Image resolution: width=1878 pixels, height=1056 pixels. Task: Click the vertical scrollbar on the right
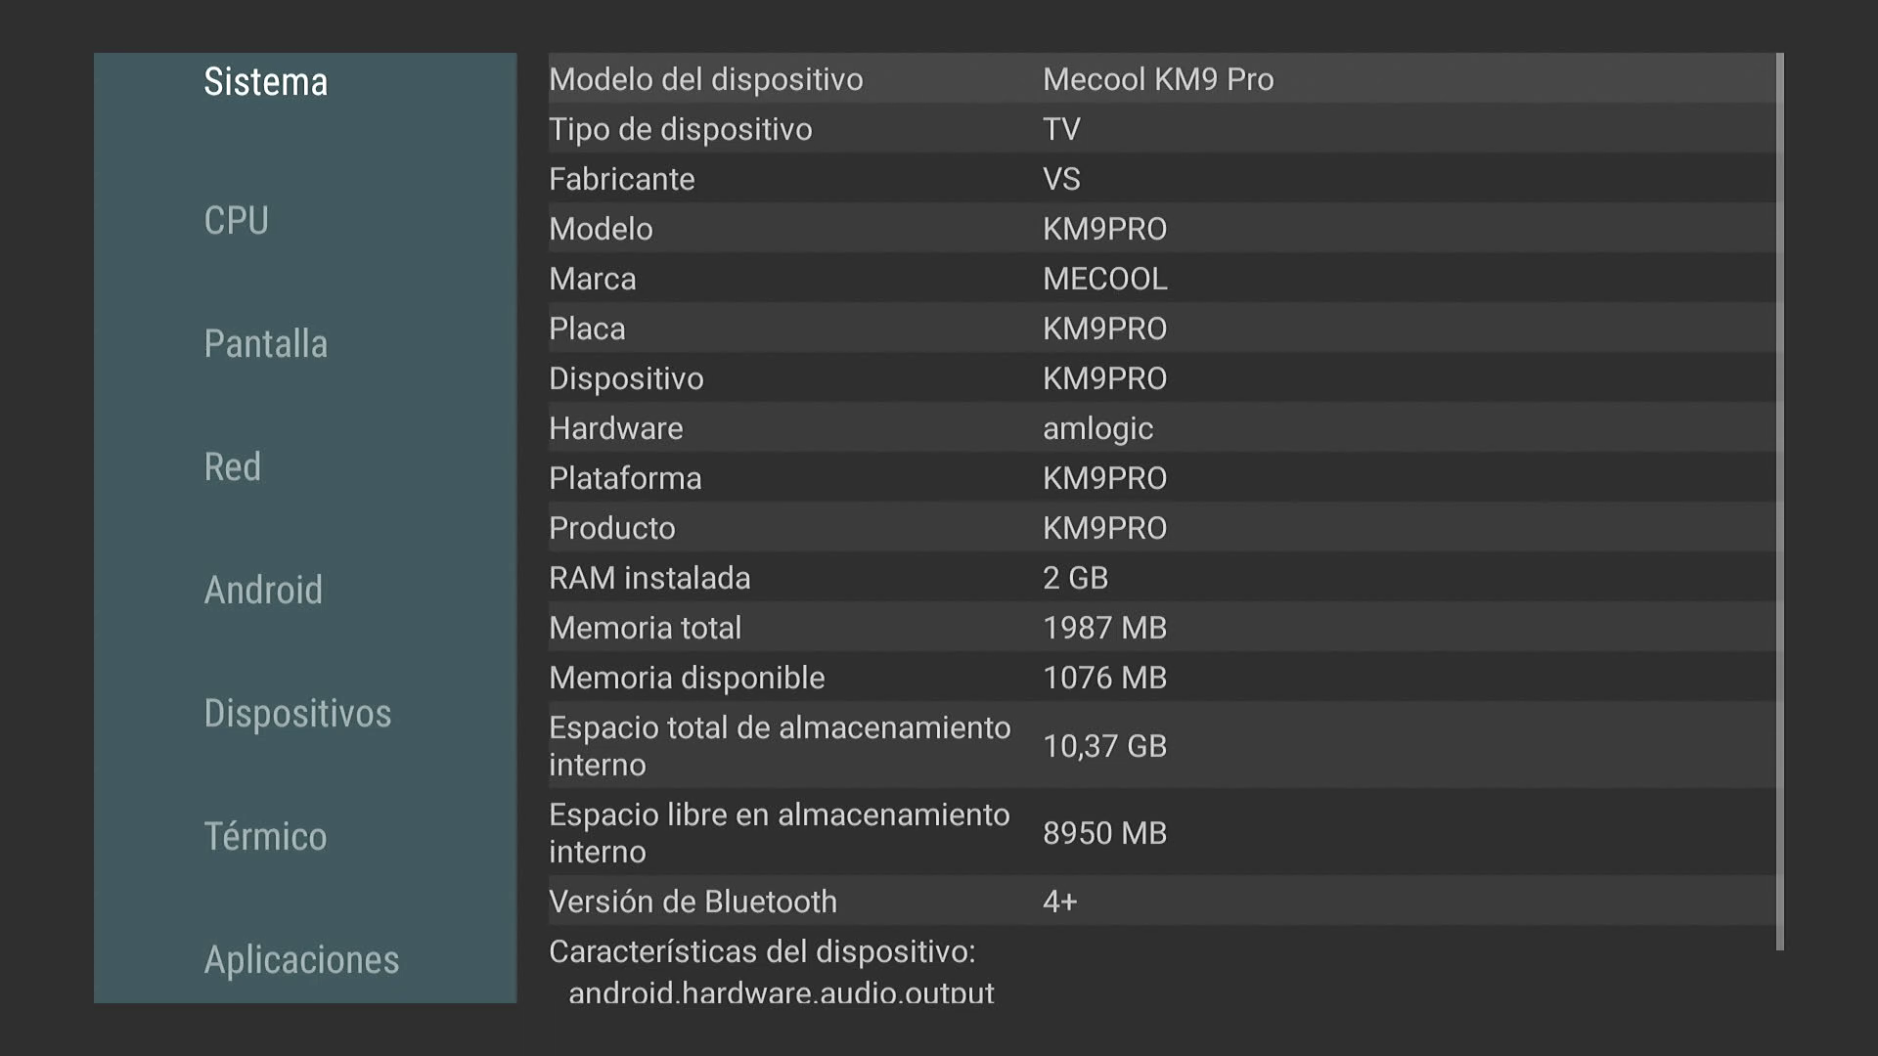click(1780, 501)
